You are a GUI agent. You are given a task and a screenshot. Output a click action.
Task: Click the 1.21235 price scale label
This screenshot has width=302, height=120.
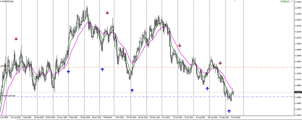(298, 32)
